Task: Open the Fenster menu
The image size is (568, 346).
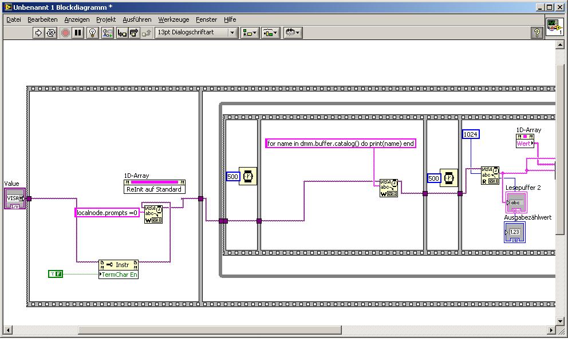Action: tap(207, 19)
